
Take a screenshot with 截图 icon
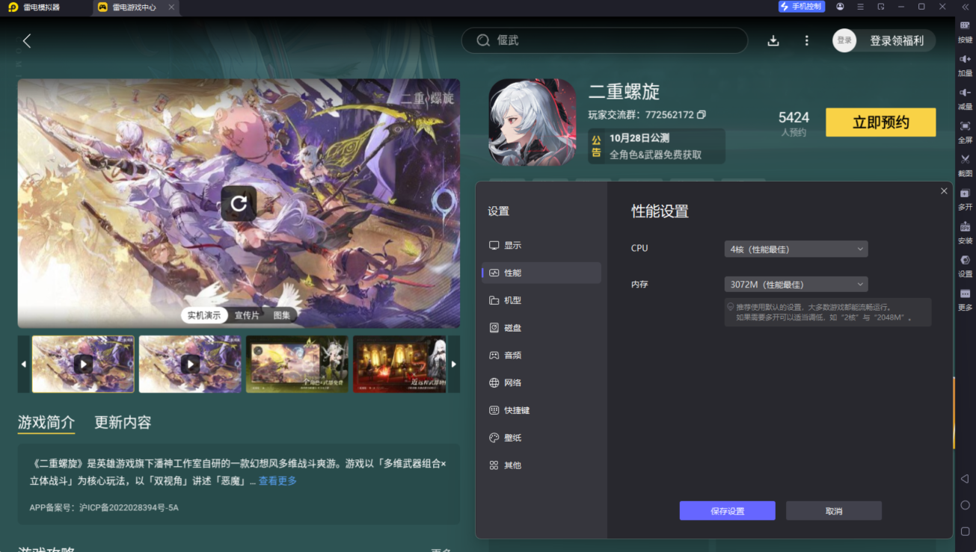(x=965, y=165)
